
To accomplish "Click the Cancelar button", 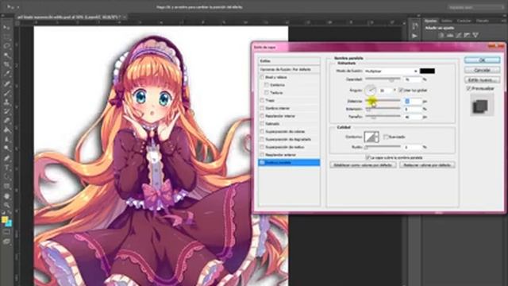I will click(x=482, y=70).
